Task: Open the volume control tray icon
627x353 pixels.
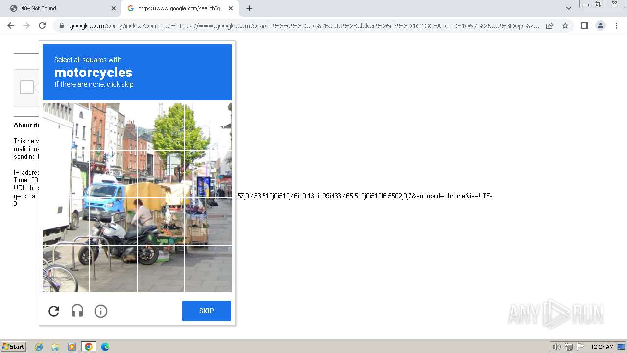Action: (x=556, y=347)
